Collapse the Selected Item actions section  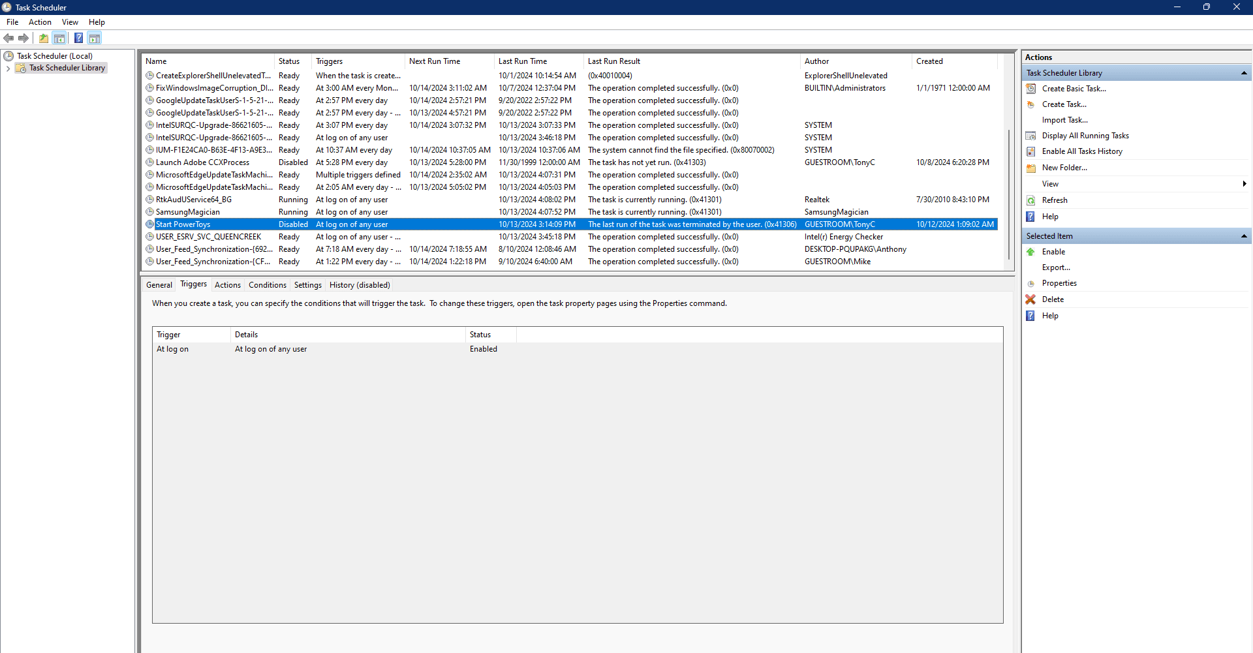click(1244, 236)
